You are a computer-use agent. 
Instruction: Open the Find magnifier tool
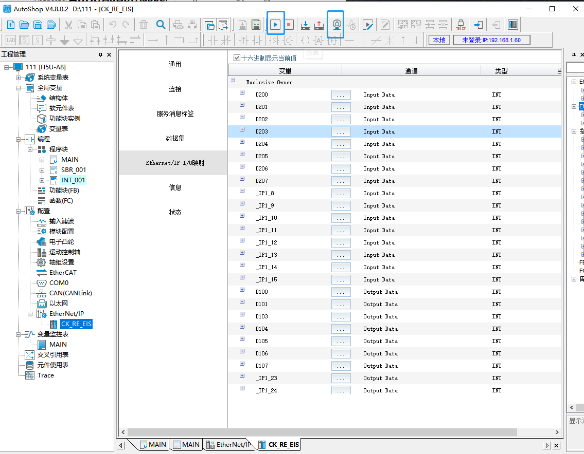click(x=161, y=25)
